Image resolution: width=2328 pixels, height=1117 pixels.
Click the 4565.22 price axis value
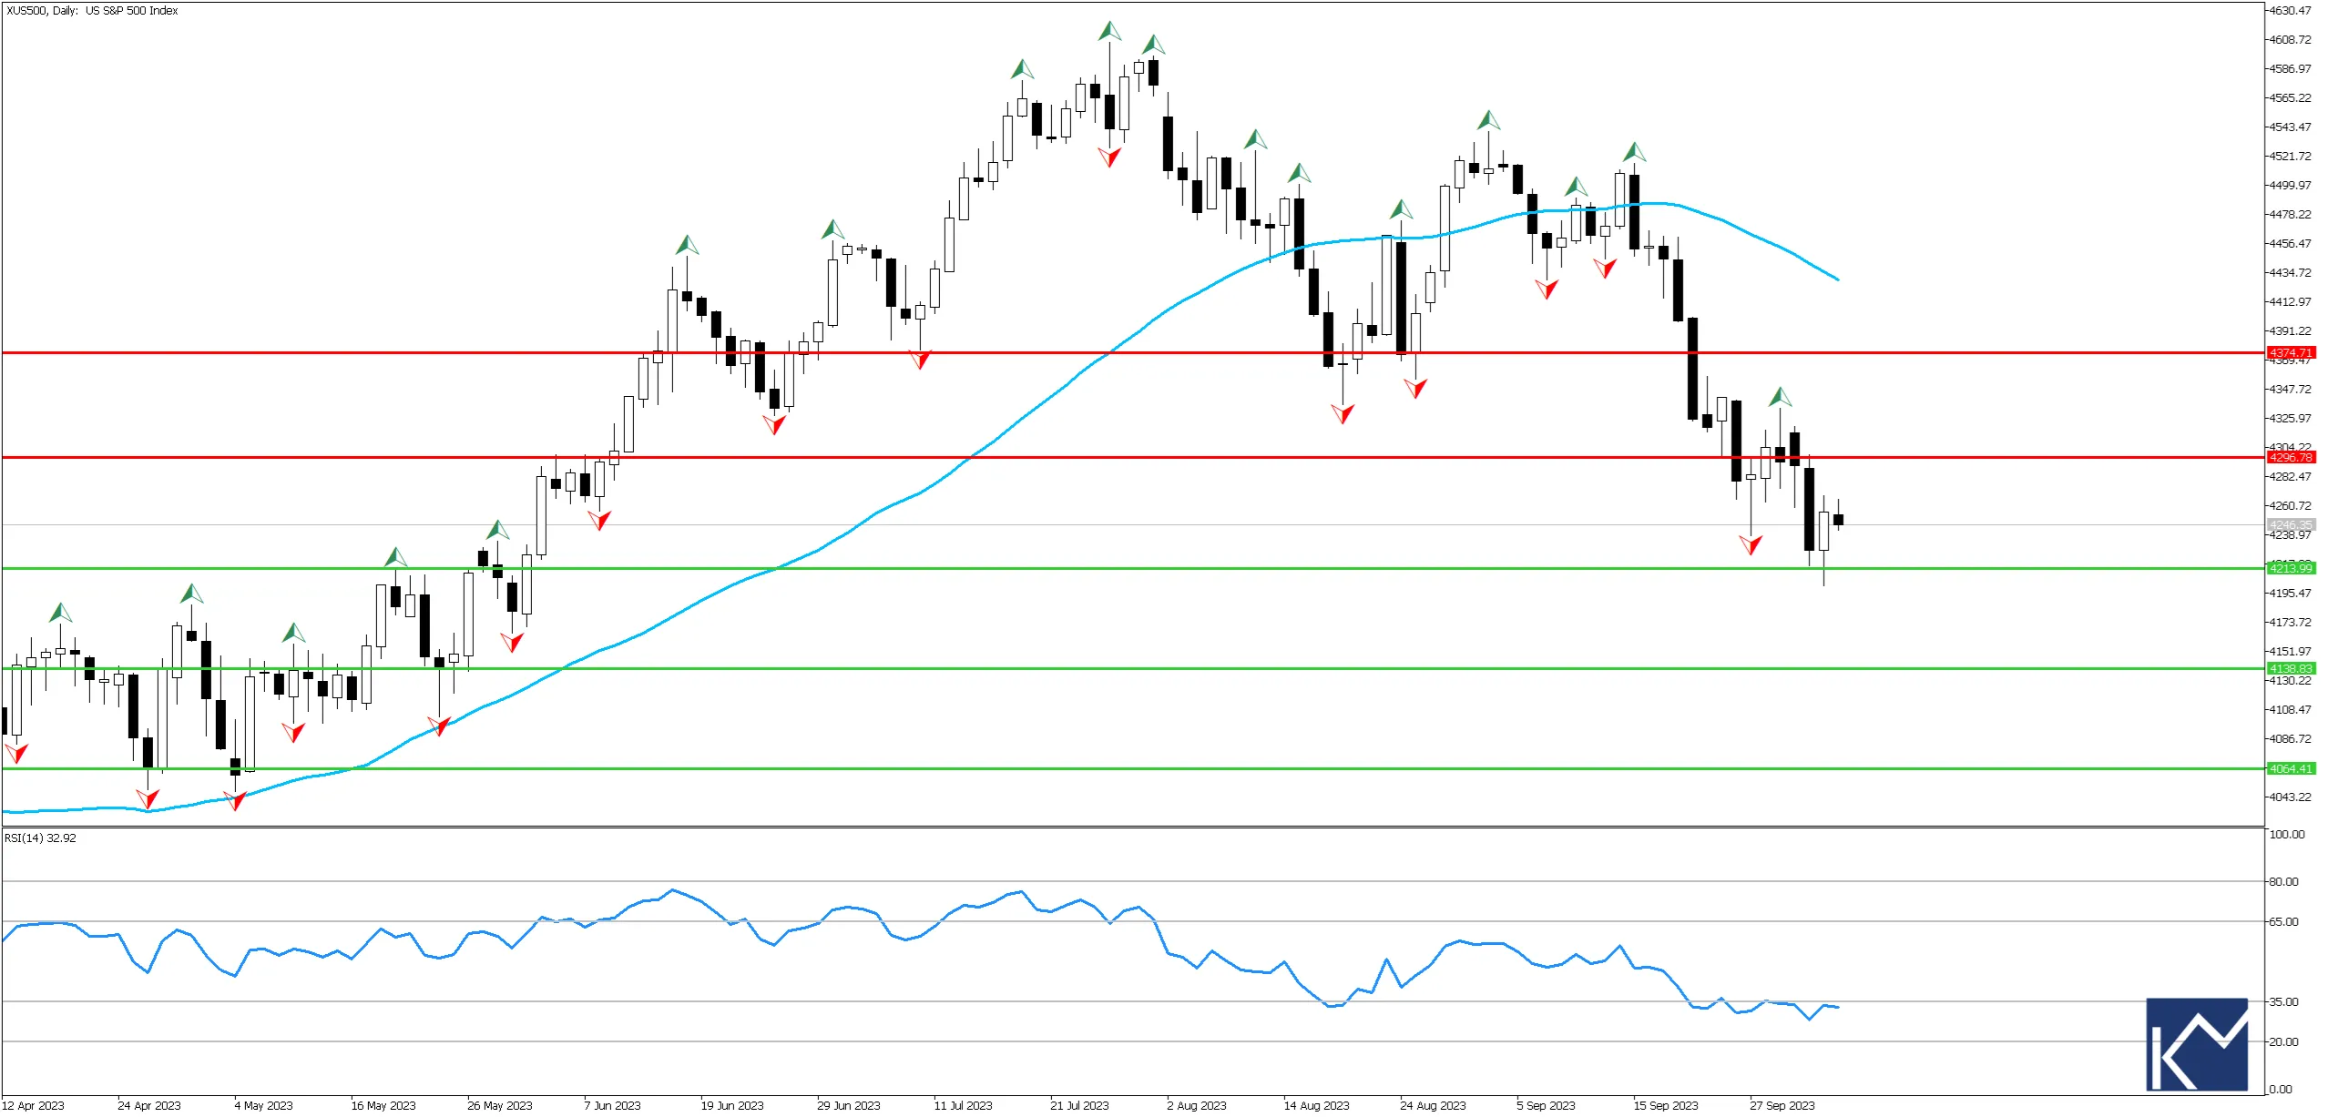2290,98
